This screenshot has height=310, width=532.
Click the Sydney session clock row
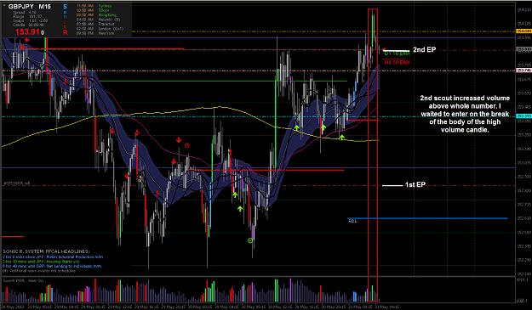(x=94, y=6)
